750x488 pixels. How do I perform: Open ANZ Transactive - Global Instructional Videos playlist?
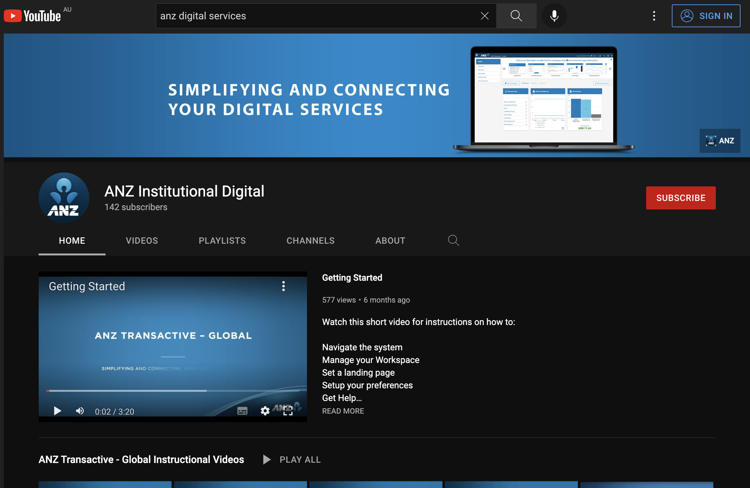coord(141,460)
